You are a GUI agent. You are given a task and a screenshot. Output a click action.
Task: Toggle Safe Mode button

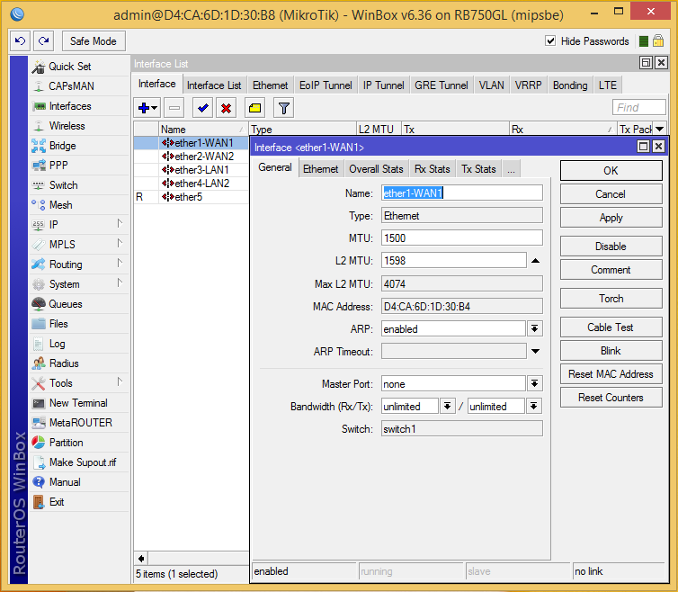[x=94, y=41]
